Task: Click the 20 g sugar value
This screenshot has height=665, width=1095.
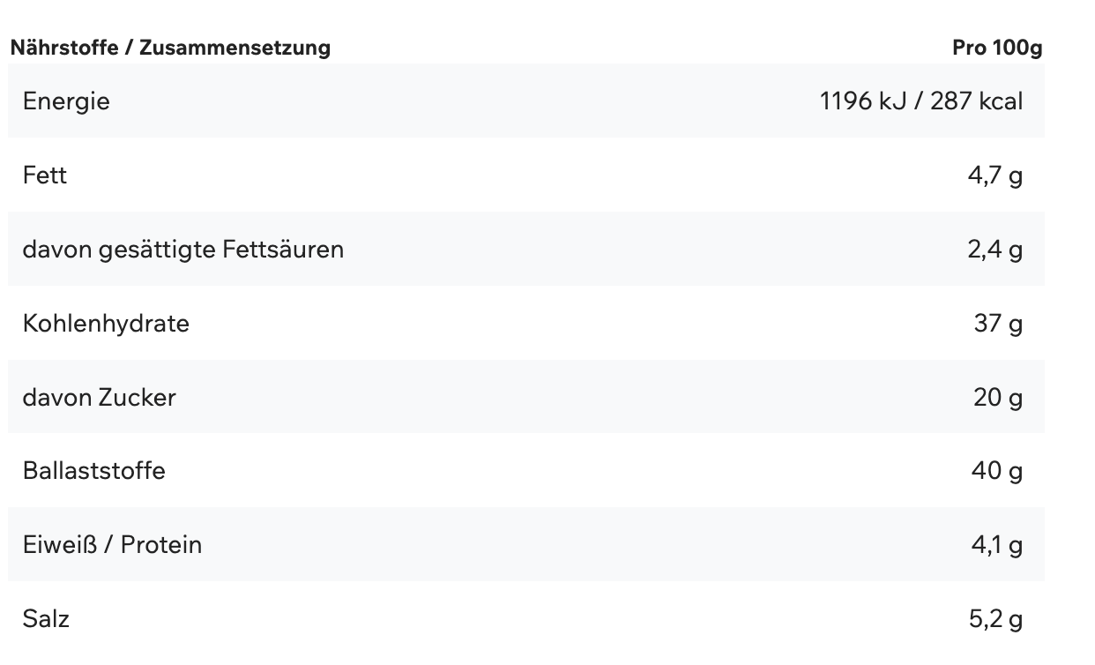Action: coord(998,398)
